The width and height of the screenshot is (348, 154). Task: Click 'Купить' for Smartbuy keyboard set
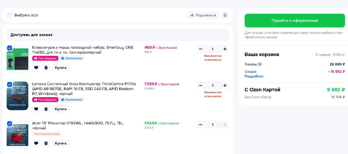click(61, 68)
